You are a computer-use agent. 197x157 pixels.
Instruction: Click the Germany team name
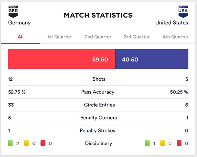click(x=19, y=23)
